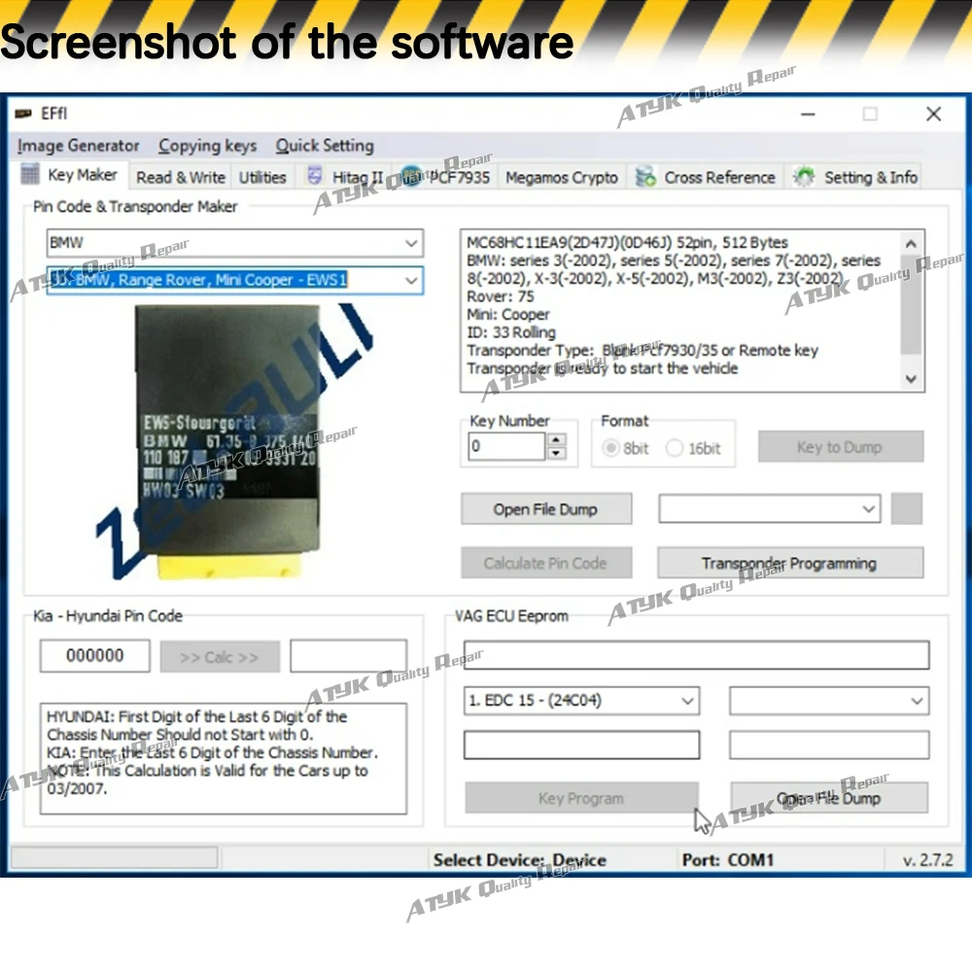The height and width of the screenshot is (972, 972).
Task: Open the Image Generator menu
Action: click(x=78, y=146)
